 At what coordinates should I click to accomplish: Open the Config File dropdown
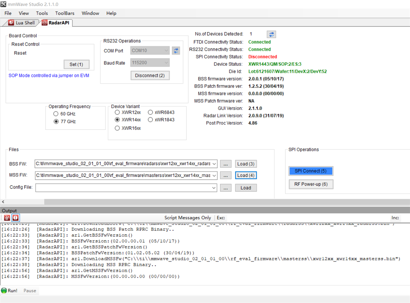[x=214, y=188]
